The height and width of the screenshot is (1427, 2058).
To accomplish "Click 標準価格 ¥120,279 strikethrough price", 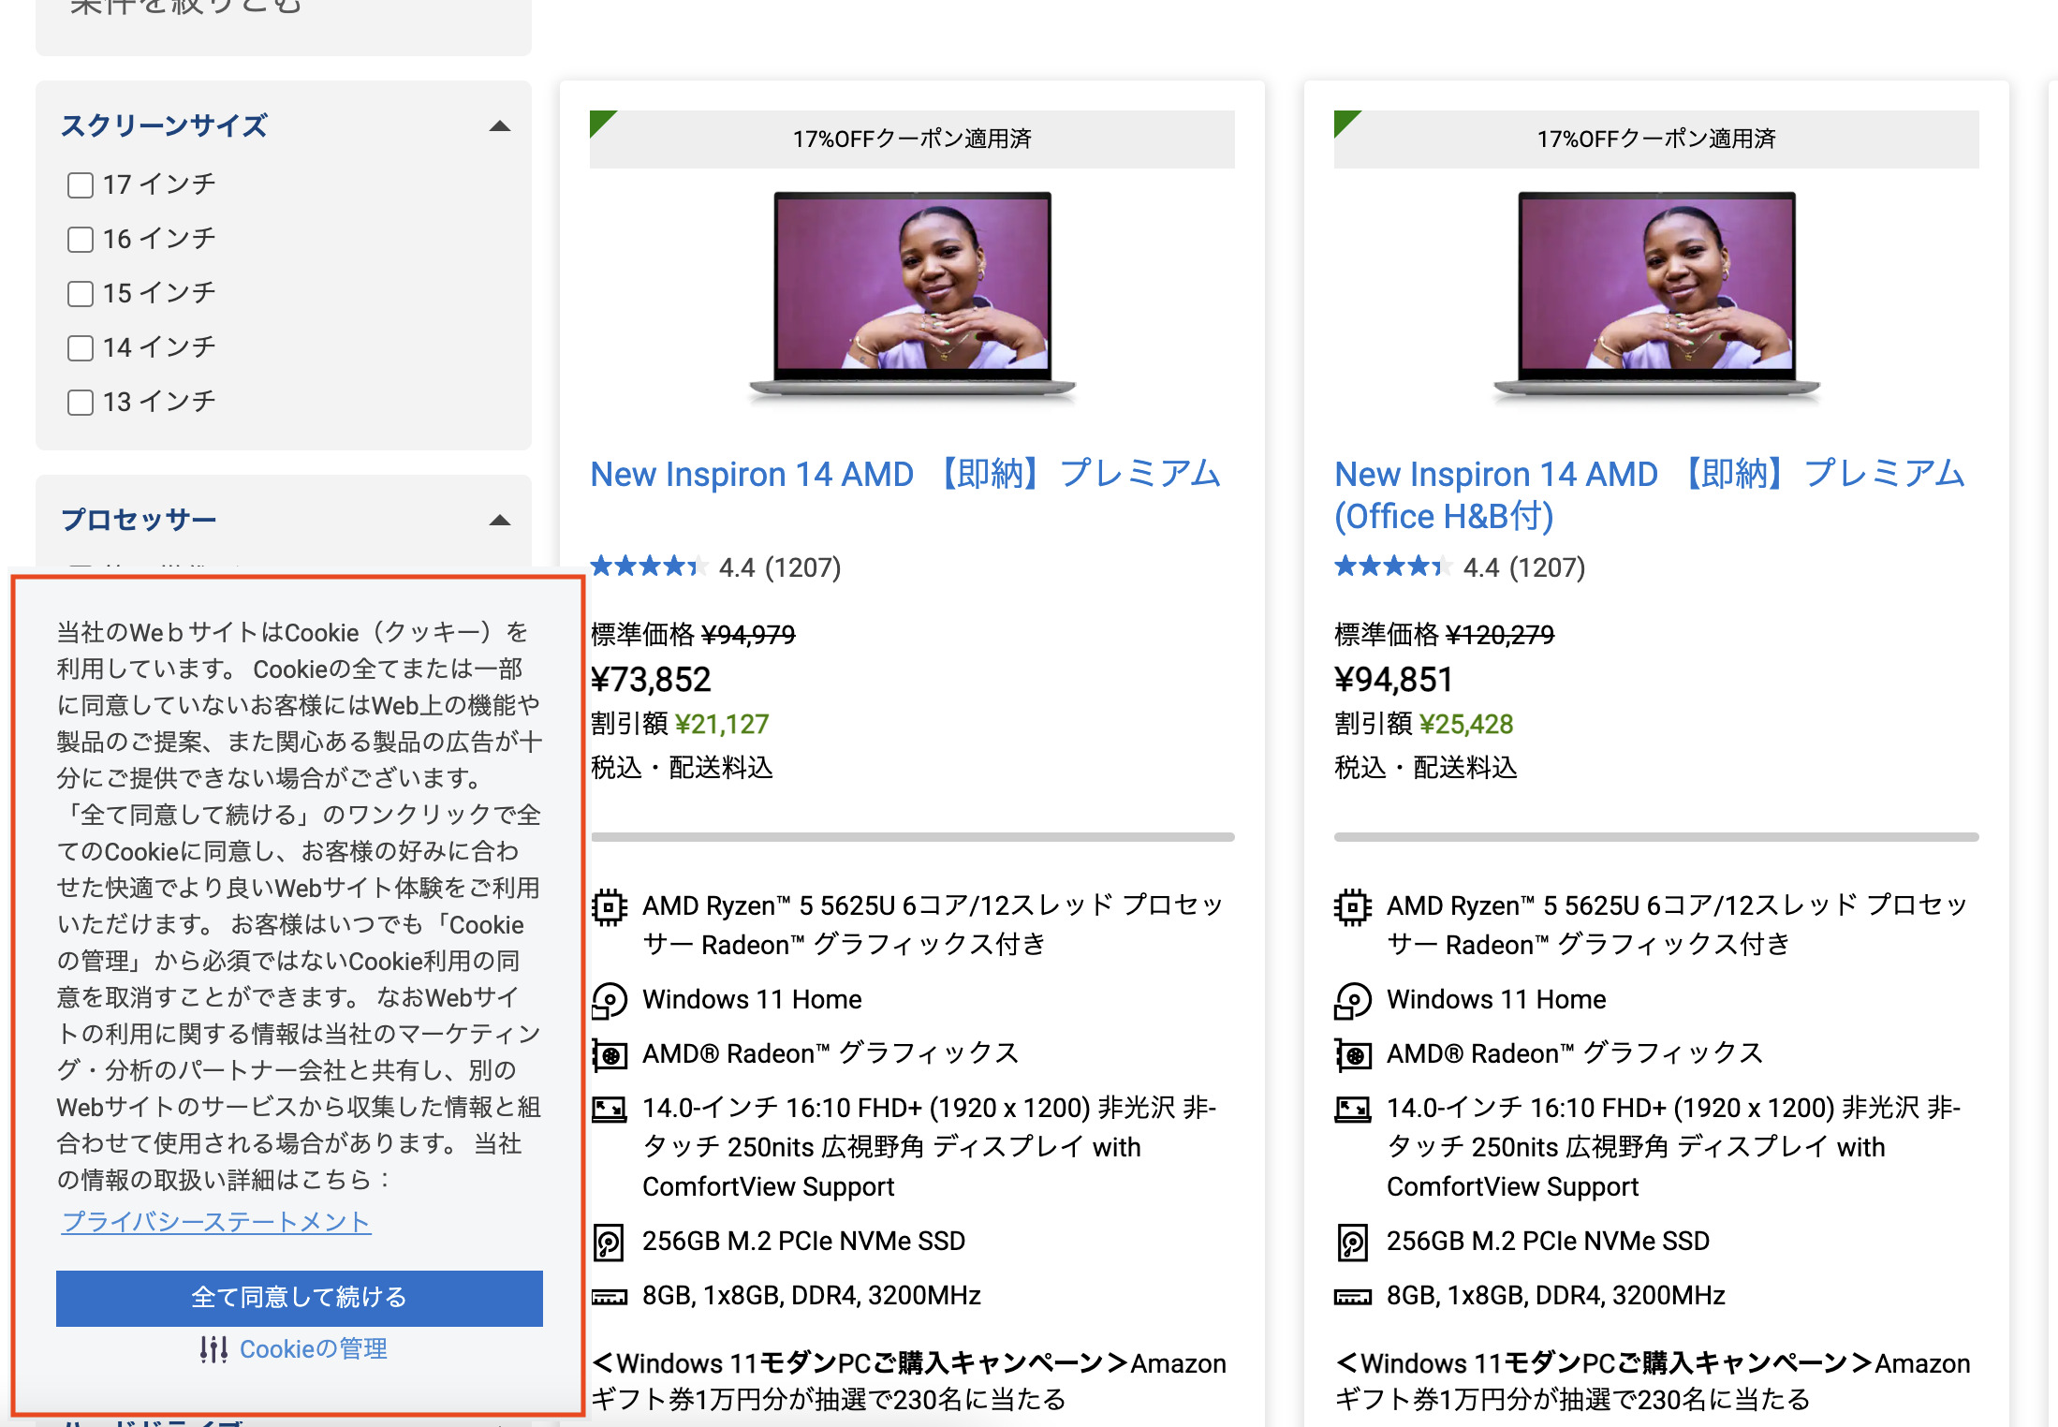I will [x=1445, y=635].
